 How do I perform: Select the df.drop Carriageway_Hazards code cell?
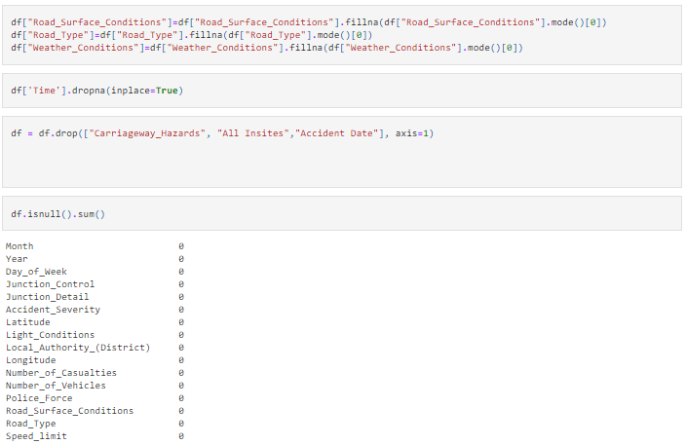pyautogui.click(x=342, y=152)
